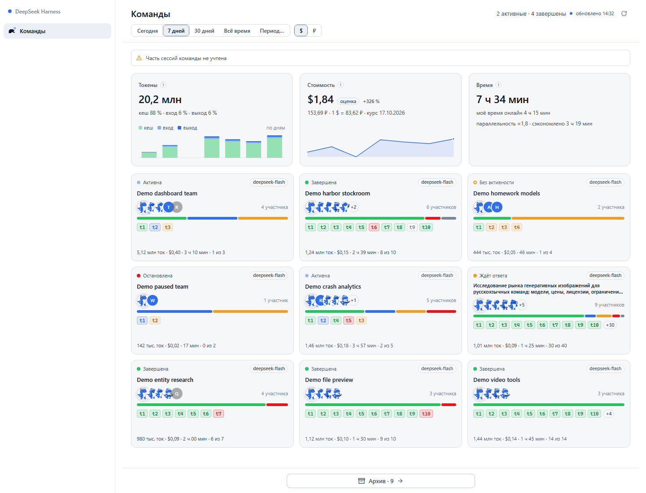Image resolution: width=646 pixels, height=493 pixels.
Task: Select the Сегодня period tab
Action: [148, 30]
